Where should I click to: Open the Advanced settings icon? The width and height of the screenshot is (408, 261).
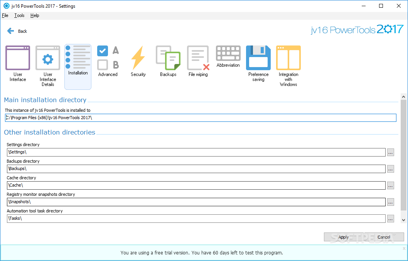point(108,58)
